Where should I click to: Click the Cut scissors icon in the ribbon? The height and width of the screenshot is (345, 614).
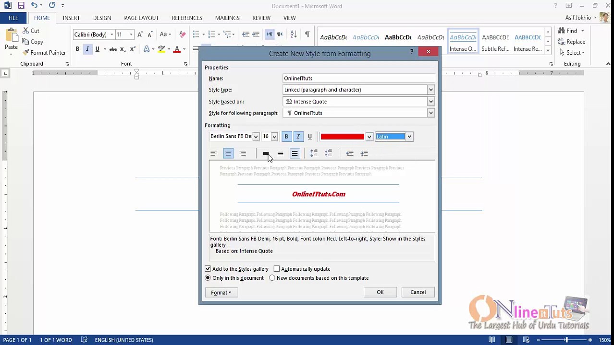pos(26,31)
